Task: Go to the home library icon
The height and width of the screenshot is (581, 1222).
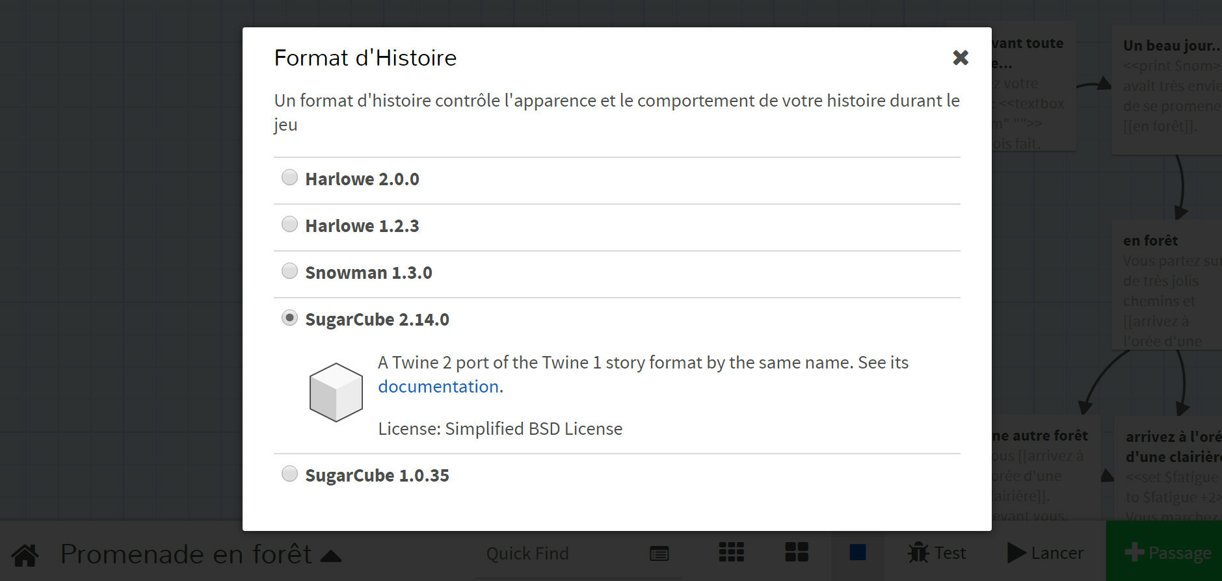Action: tap(25, 554)
